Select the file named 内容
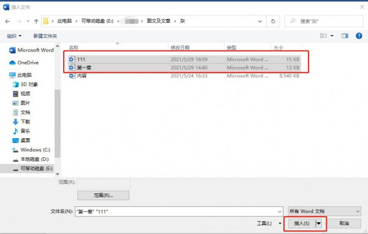 tap(184, 76)
